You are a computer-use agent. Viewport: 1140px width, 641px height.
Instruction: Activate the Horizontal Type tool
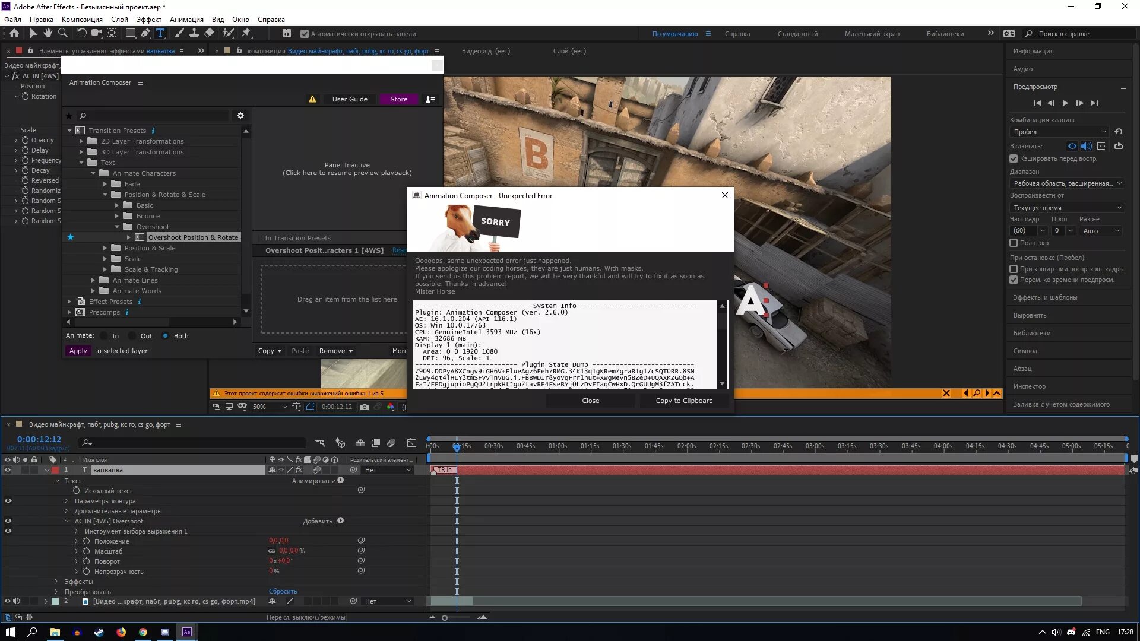pos(160,33)
